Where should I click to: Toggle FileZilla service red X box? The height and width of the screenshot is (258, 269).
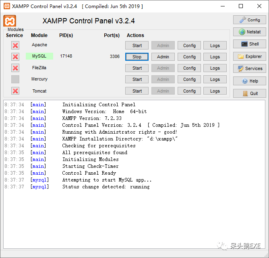pos(15,68)
